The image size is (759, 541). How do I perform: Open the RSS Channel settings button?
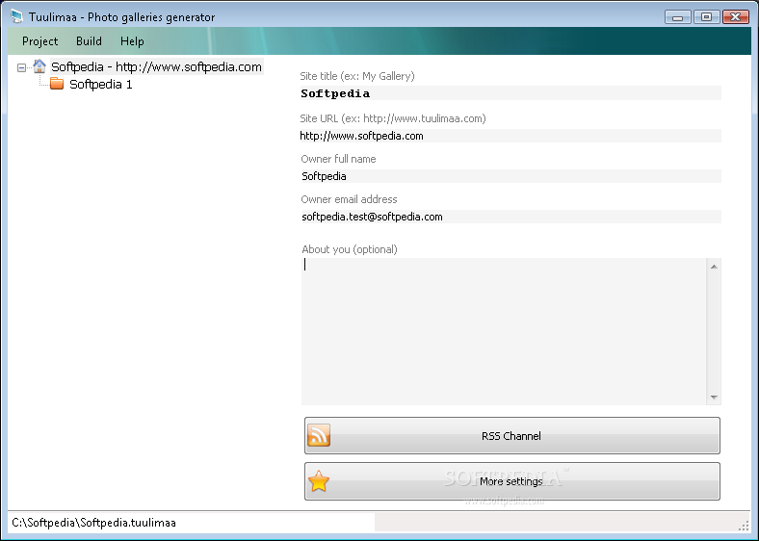(512, 436)
